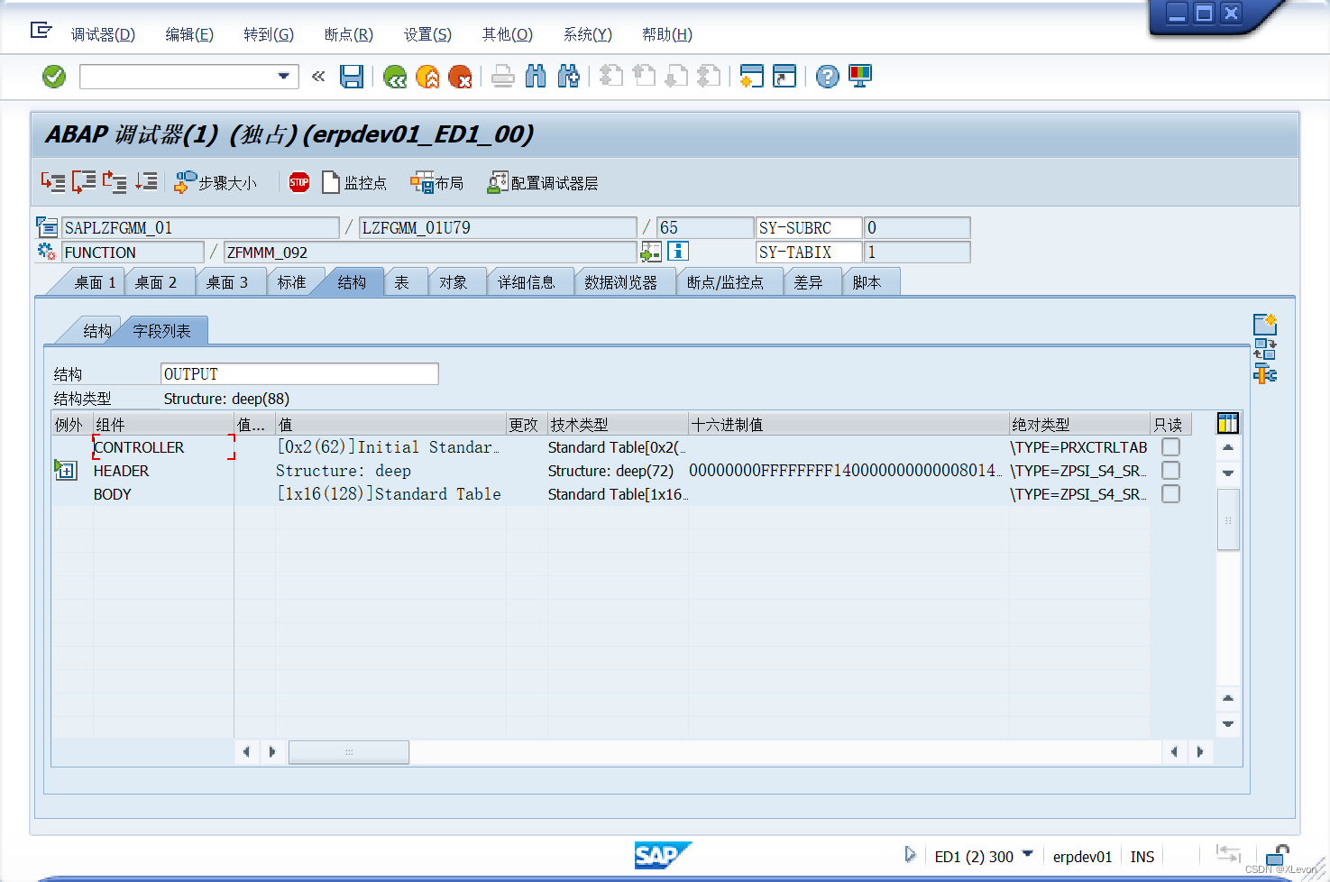The image size is (1330, 882).
Task: Click the Find Next binoculars icon
Action: click(568, 77)
